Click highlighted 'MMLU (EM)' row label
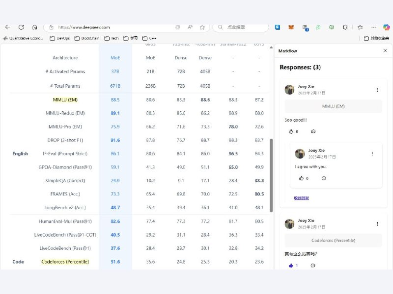Image resolution: width=393 pixels, height=294 pixels. [65, 100]
